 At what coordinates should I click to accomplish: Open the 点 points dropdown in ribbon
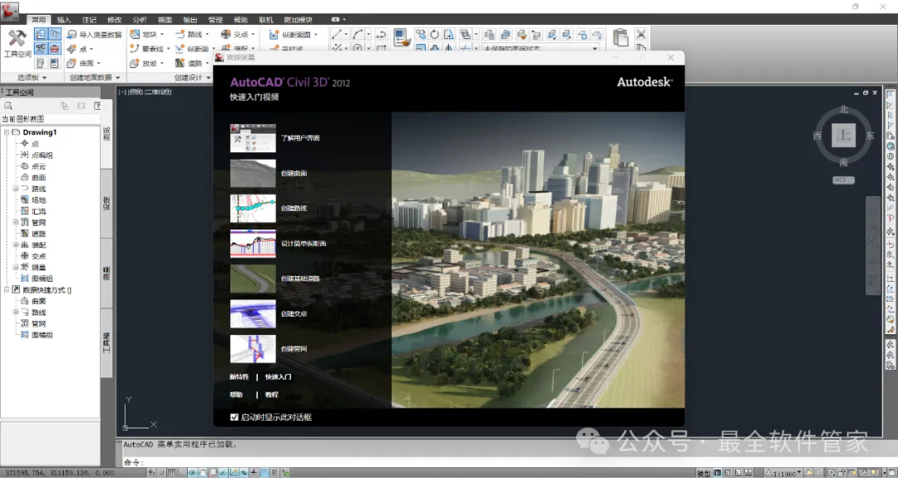pyautogui.click(x=79, y=49)
